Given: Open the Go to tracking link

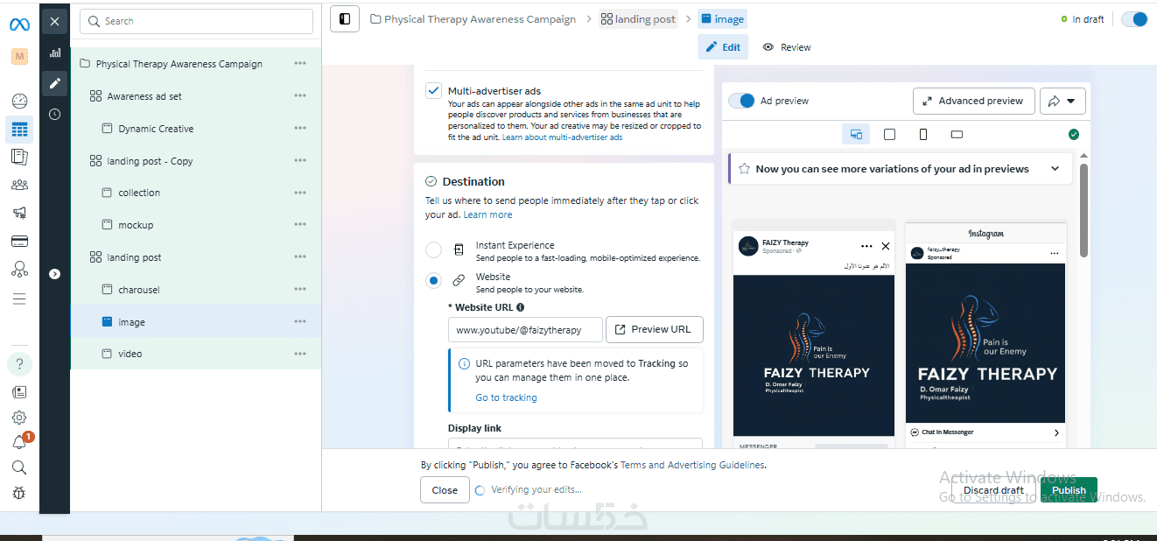Looking at the screenshot, I should (x=506, y=397).
